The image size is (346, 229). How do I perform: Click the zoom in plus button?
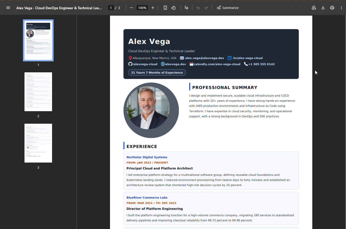coord(153,8)
